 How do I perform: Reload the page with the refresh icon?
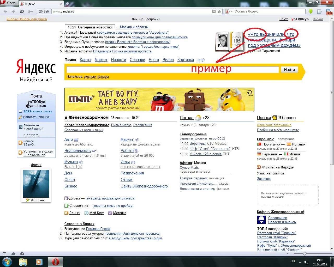[22, 11]
